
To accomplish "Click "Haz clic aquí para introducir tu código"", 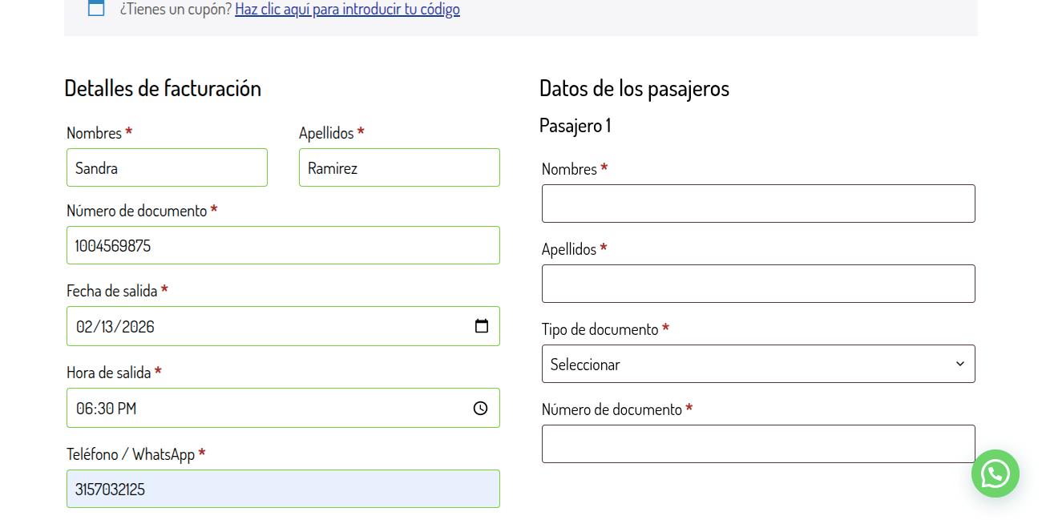I will (x=347, y=9).
